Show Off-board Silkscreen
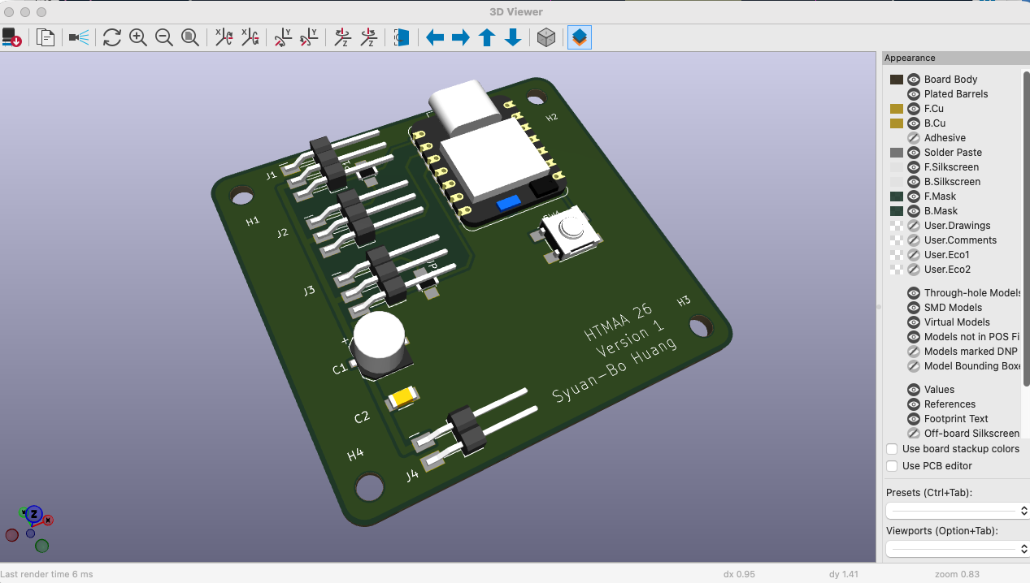 (x=914, y=434)
